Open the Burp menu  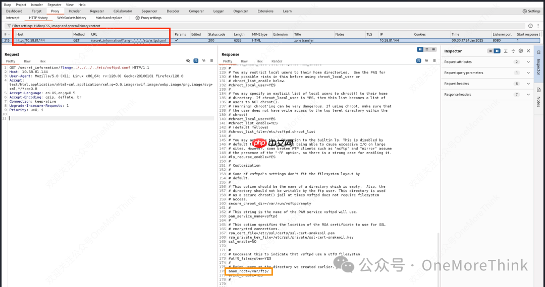pos(7,5)
